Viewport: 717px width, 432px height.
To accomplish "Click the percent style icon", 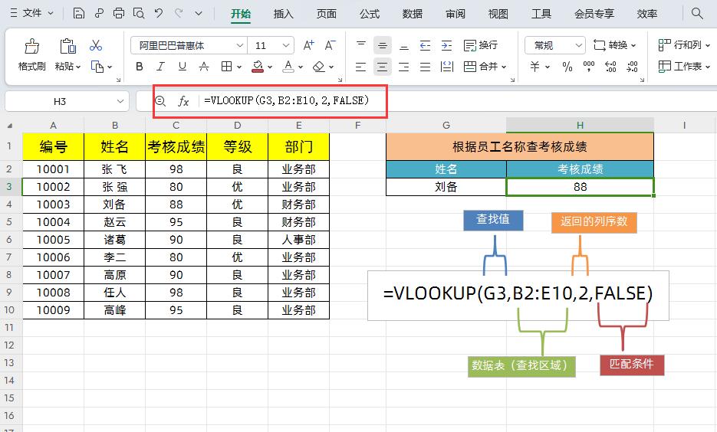I will point(567,67).
